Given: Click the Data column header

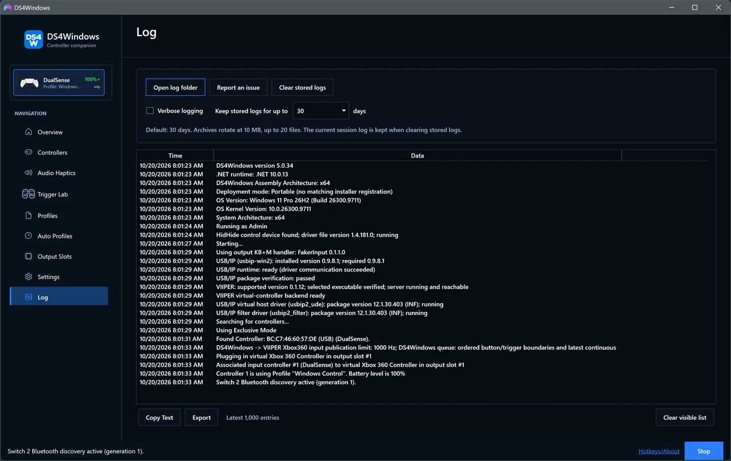Looking at the screenshot, I should (x=417, y=155).
